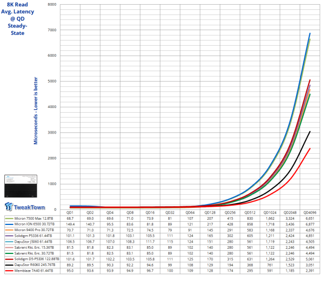Click the 6,877 value for Micron ION 6500
The image size is (322, 295).
coord(310,224)
